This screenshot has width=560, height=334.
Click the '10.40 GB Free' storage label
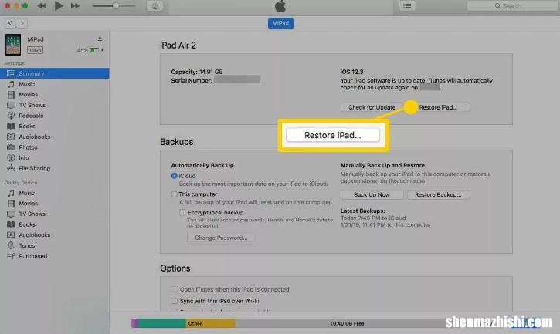click(x=347, y=323)
